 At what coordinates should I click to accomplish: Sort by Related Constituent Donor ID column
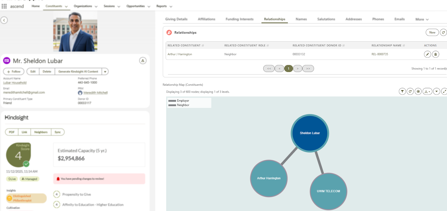(344, 45)
